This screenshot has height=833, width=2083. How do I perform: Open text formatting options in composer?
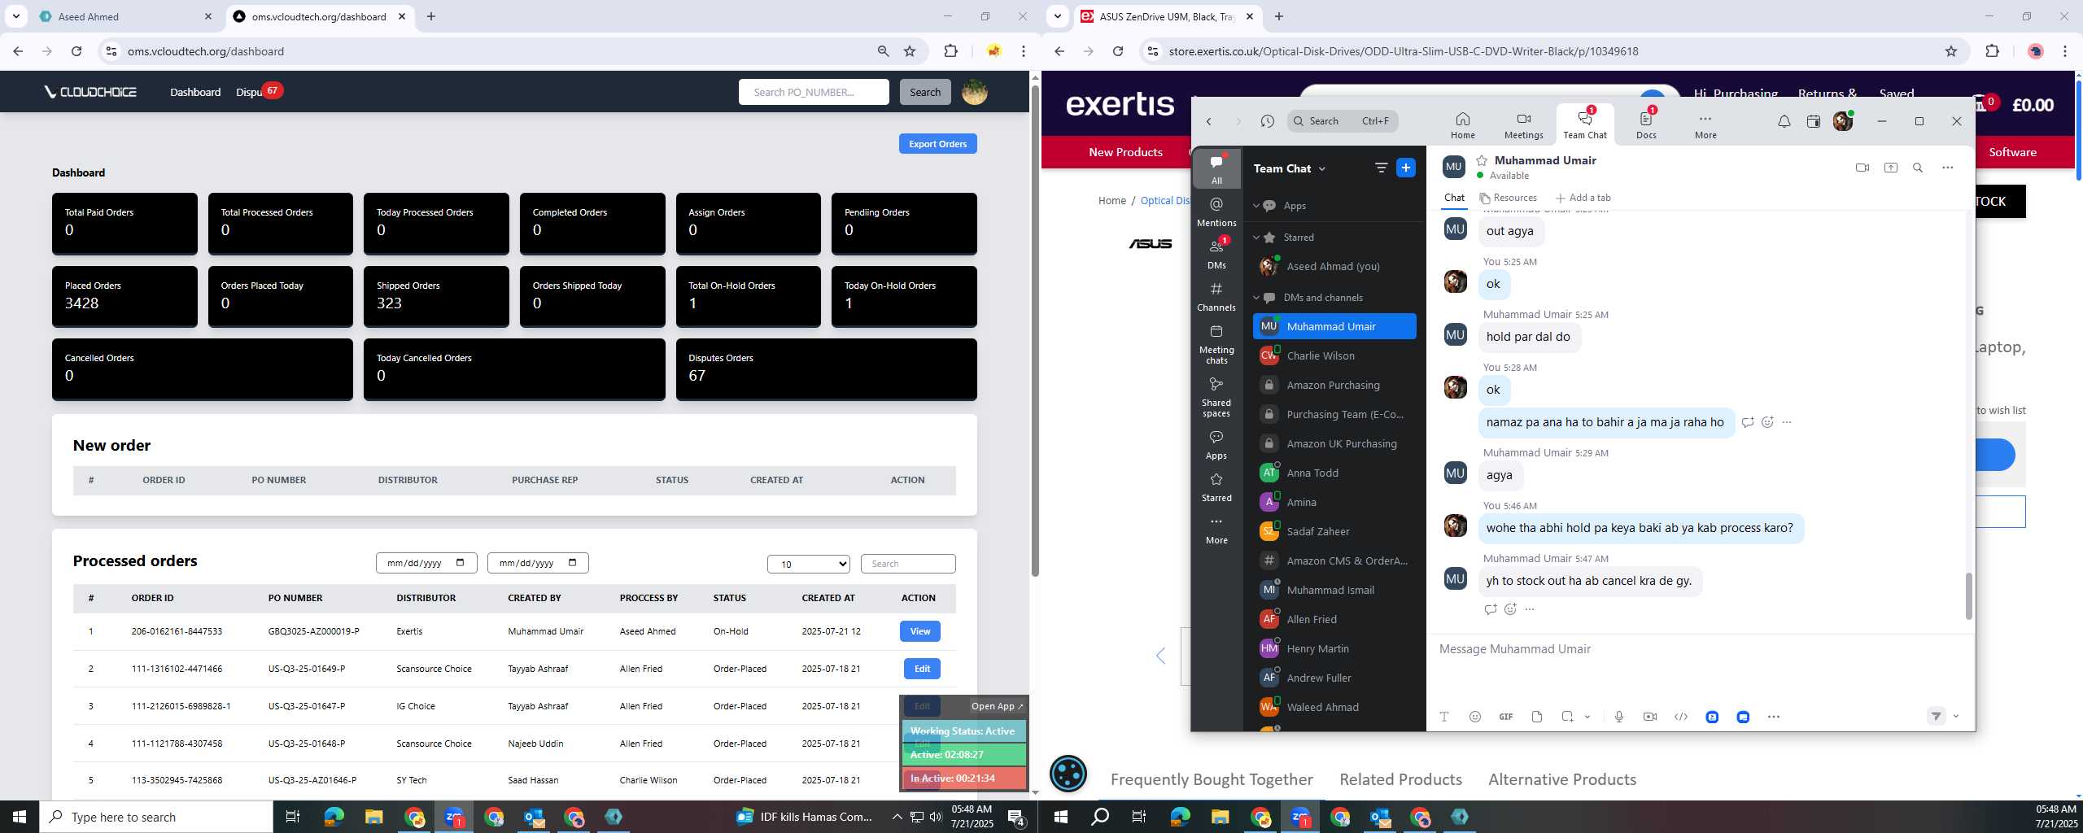(x=1443, y=717)
